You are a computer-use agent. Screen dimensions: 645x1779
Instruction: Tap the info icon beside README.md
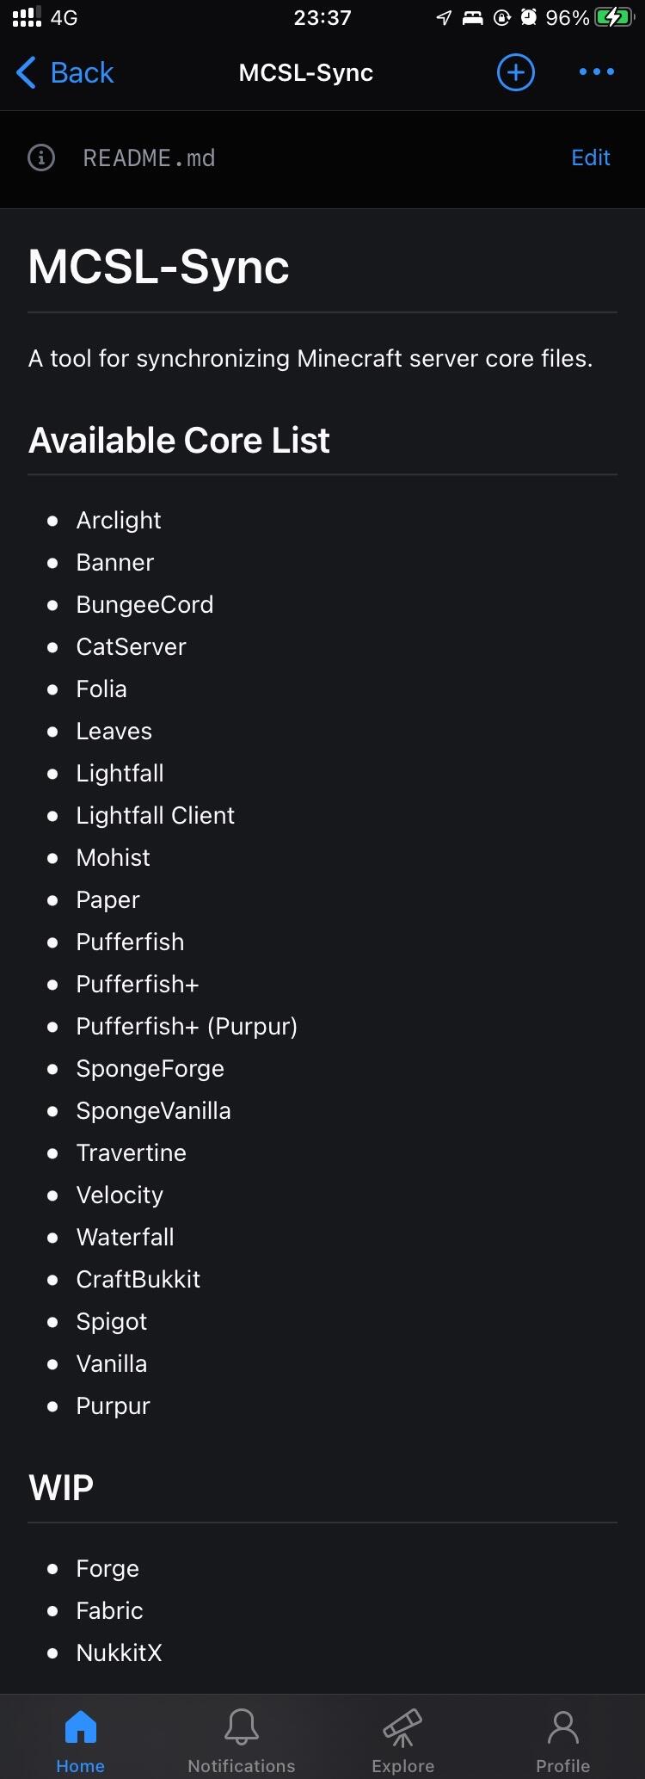click(41, 158)
